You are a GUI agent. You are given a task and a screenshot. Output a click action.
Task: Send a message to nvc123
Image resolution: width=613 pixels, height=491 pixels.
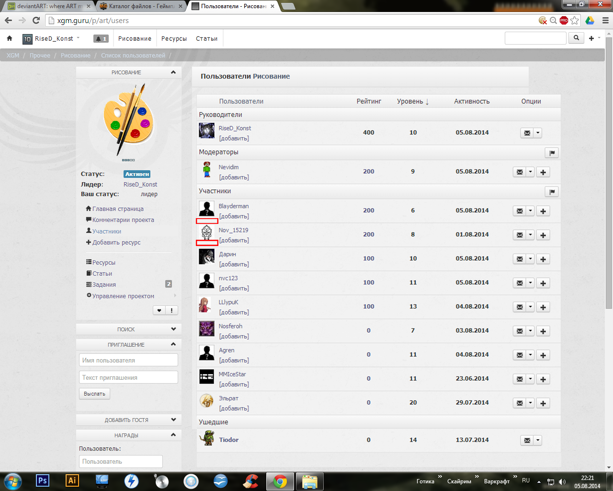pos(520,282)
